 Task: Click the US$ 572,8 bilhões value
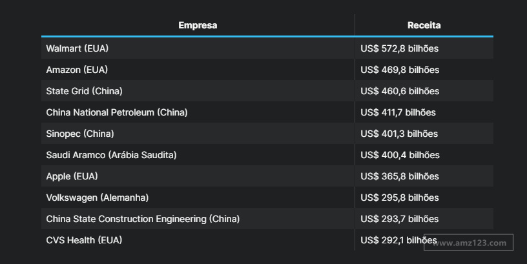(400, 48)
